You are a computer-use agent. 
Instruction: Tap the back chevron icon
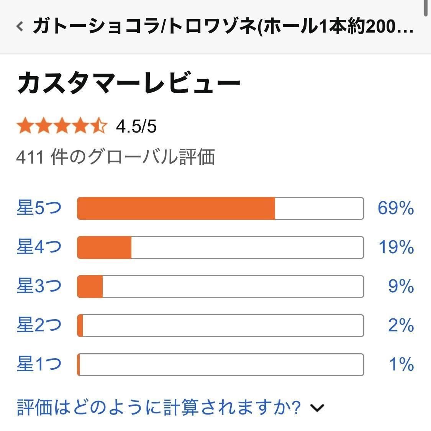(x=20, y=26)
